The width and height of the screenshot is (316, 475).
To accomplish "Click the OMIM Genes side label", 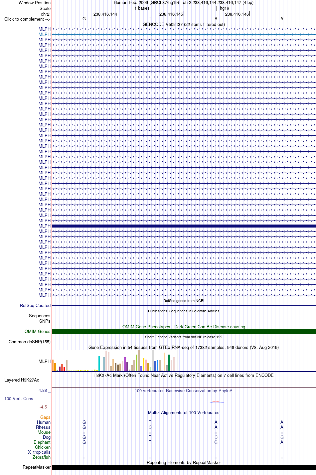I will click(x=38, y=331).
